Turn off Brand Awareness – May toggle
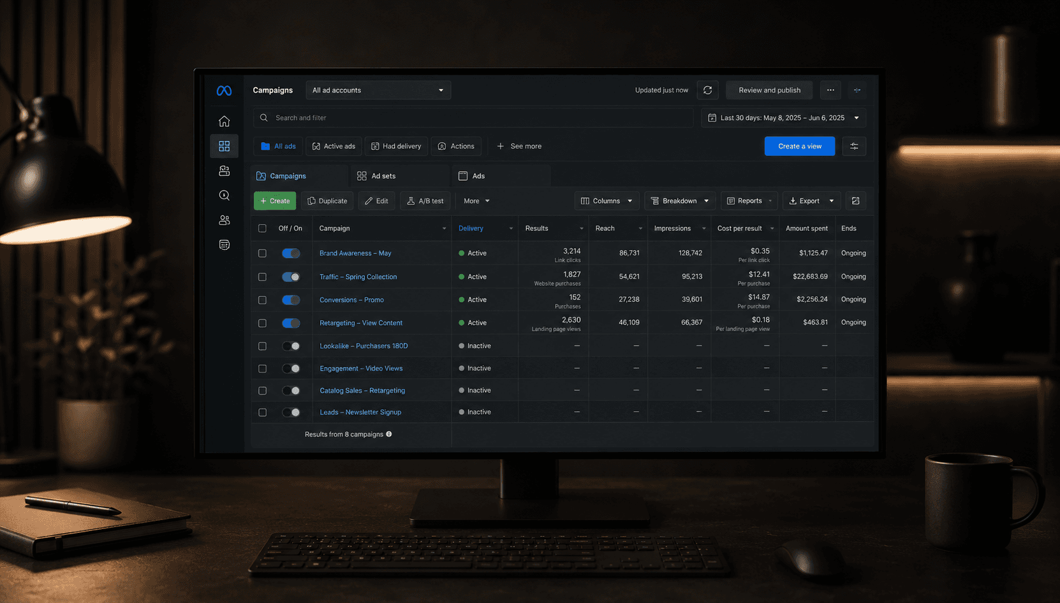The height and width of the screenshot is (603, 1060). pos(291,253)
